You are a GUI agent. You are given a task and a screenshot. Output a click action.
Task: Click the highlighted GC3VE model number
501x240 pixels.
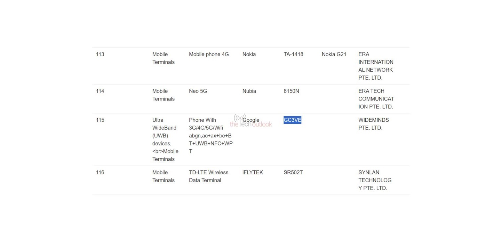292,120
